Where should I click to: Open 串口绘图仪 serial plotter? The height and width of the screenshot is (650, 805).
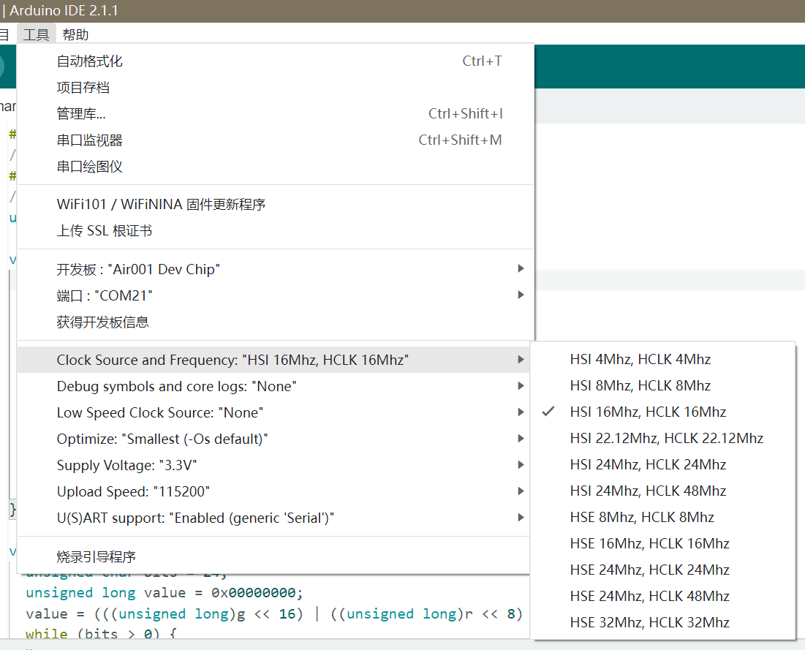tap(276, 167)
